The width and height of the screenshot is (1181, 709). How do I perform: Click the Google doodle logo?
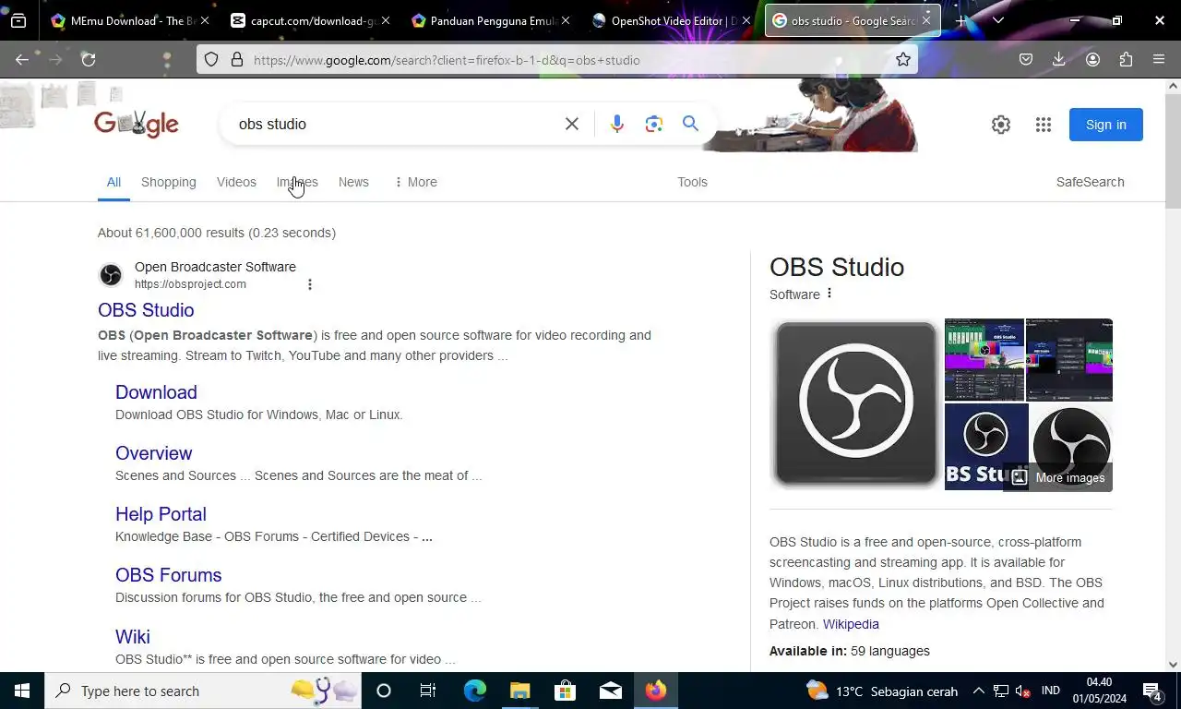pos(137,124)
